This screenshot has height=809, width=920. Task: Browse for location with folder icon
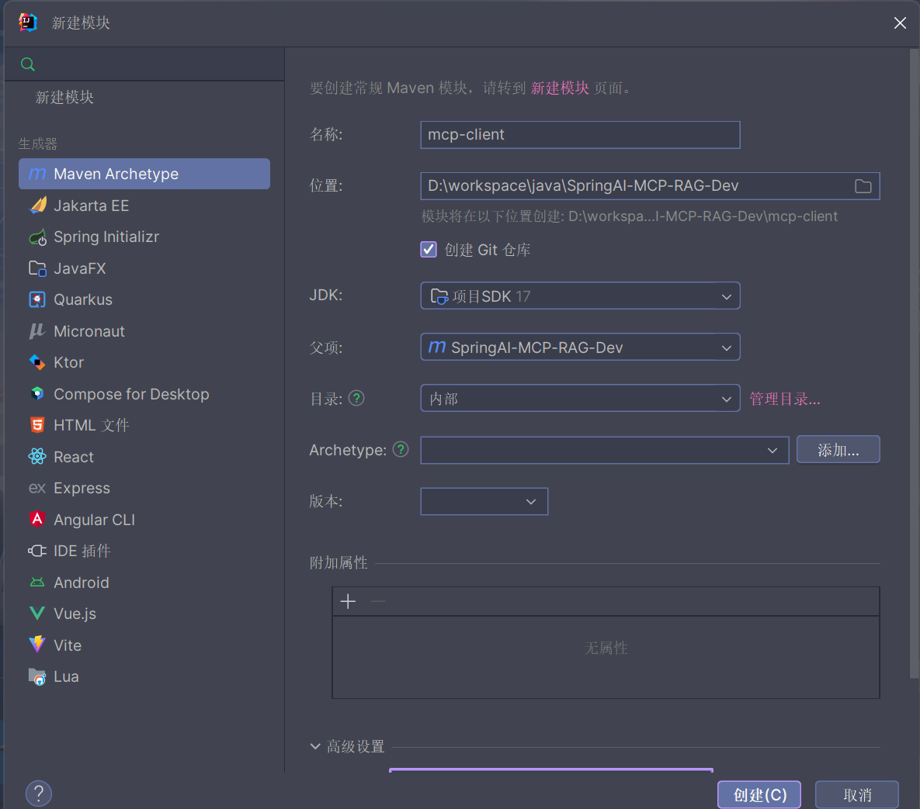pos(863,186)
